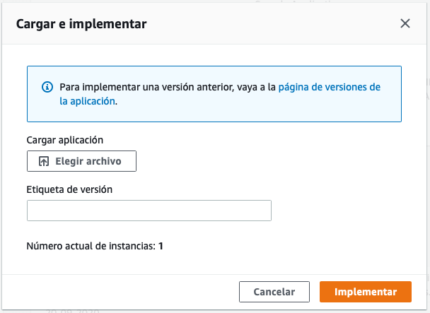Close the Cargar e implementar dialog
This screenshot has width=430, height=313.
(x=405, y=23)
